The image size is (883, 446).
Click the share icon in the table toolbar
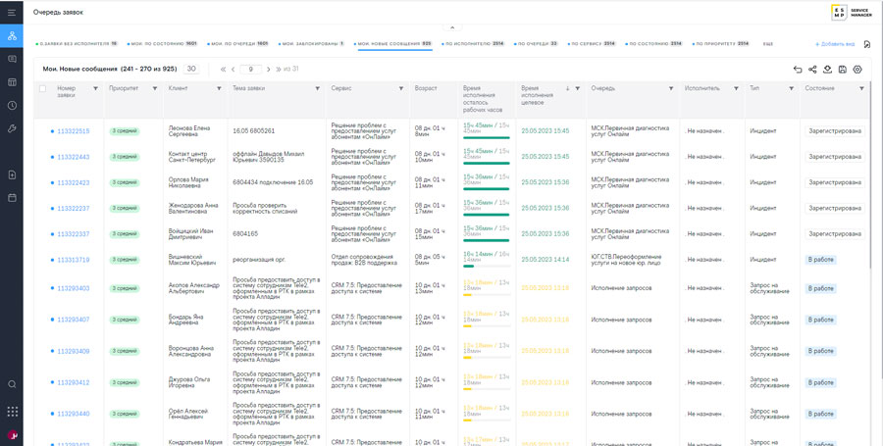coord(812,70)
